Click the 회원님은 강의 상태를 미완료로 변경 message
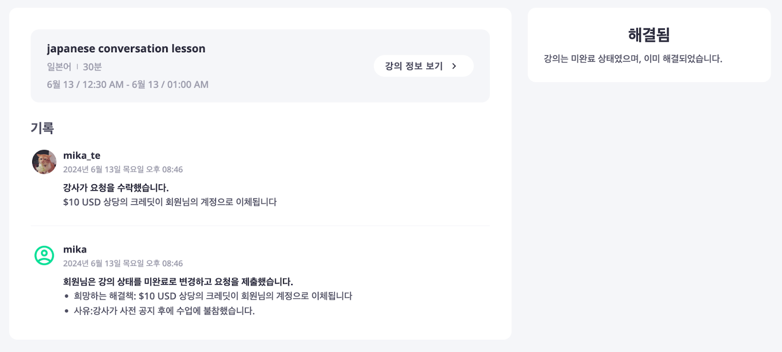Viewport: 782px width, 352px height. [x=178, y=282]
